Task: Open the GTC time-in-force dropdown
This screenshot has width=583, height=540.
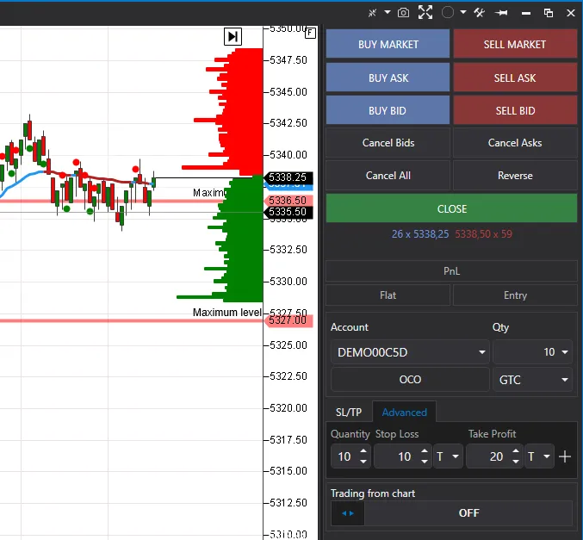Action: tap(532, 379)
